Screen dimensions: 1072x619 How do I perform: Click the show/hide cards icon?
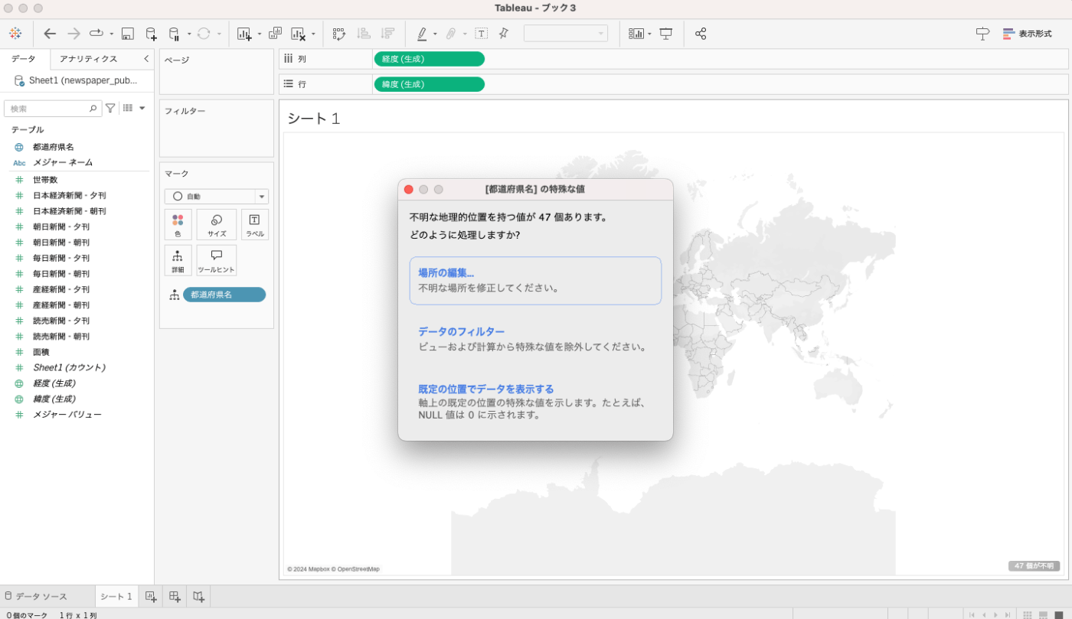pyautogui.click(x=636, y=34)
